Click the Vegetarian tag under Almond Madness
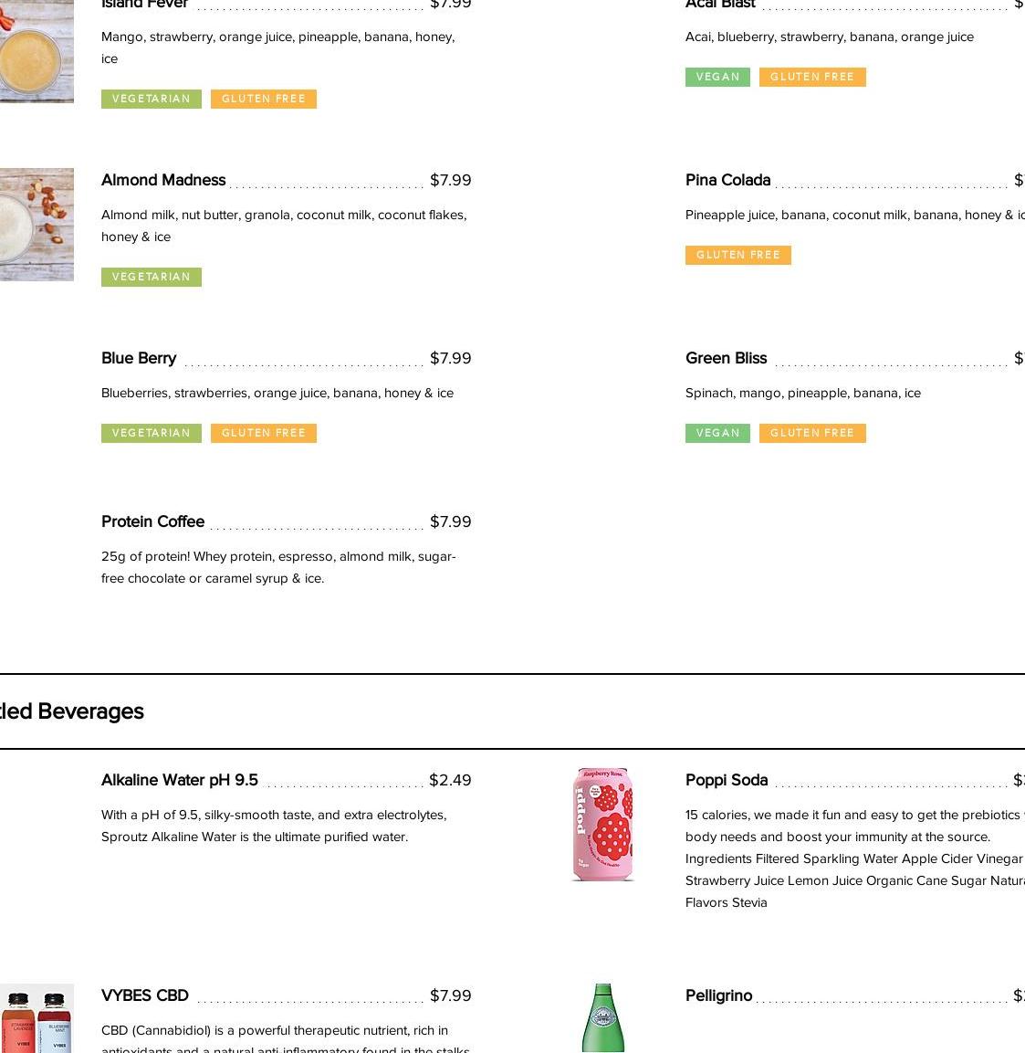The width and height of the screenshot is (1025, 1053). point(152,277)
